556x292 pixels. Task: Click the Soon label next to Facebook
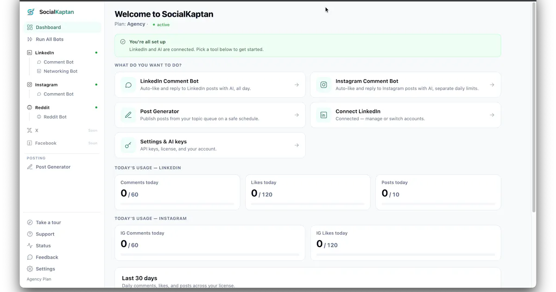93,143
